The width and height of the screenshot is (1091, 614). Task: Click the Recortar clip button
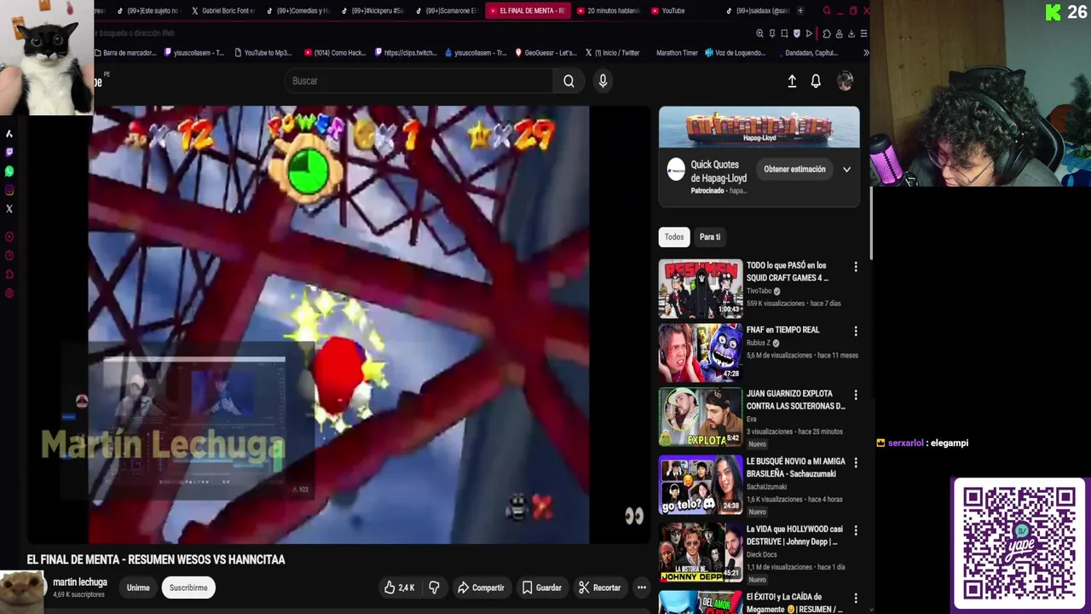coord(599,588)
